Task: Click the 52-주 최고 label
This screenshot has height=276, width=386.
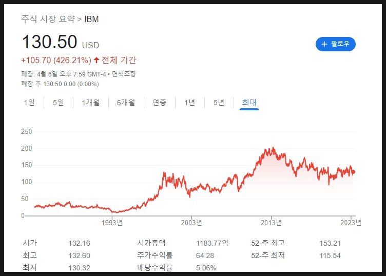Action: pyautogui.click(x=268, y=243)
